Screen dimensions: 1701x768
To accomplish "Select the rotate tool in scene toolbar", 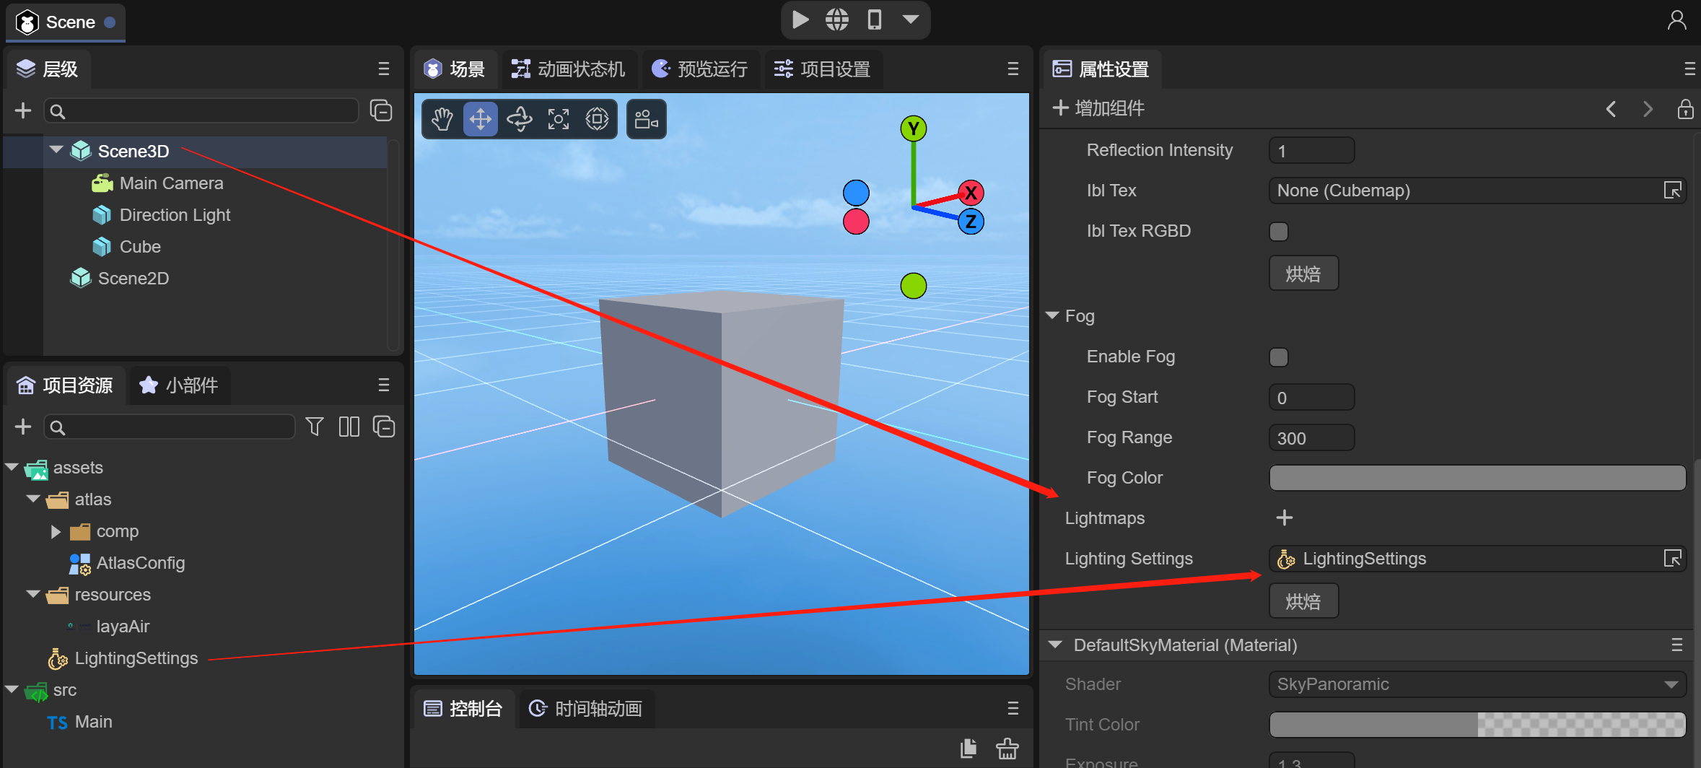I will tap(520, 119).
